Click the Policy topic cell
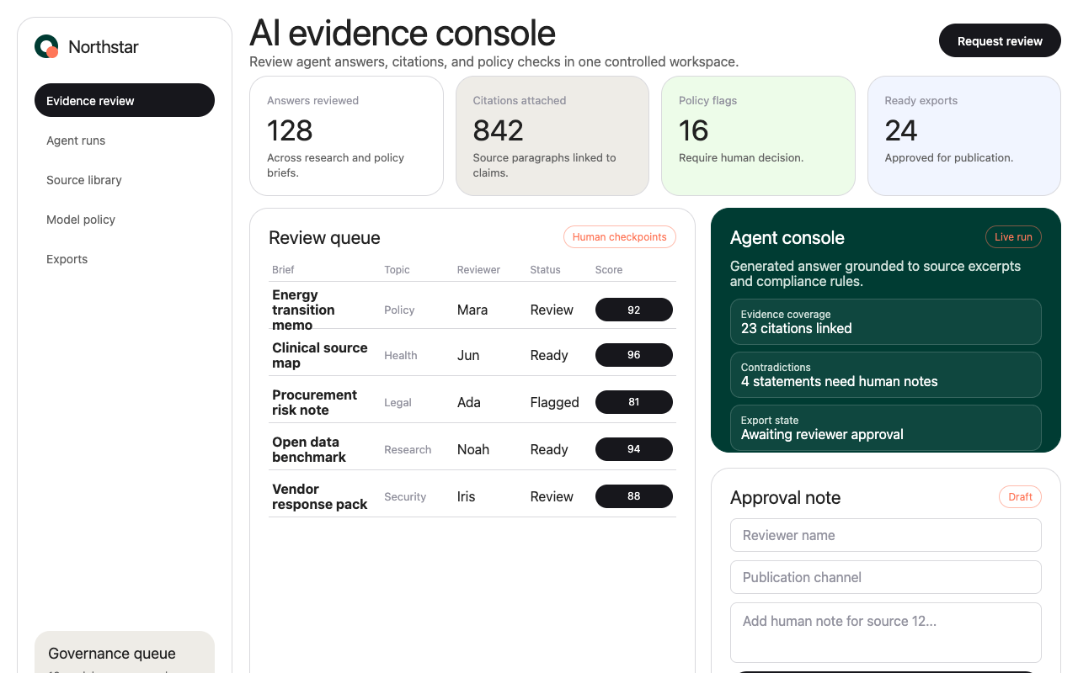 tap(399, 310)
